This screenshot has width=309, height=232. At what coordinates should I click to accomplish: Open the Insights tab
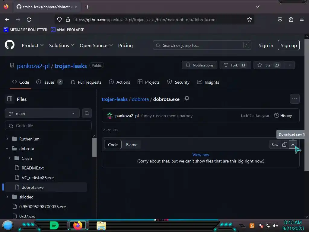(208, 82)
